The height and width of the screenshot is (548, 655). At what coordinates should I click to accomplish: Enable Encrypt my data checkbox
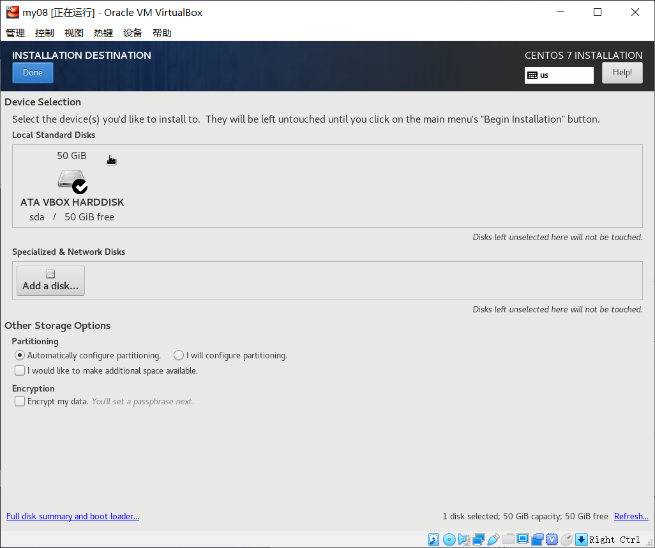[x=20, y=401]
